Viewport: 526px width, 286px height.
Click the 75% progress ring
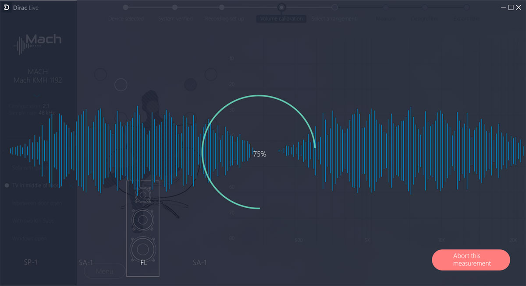click(259, 153)
